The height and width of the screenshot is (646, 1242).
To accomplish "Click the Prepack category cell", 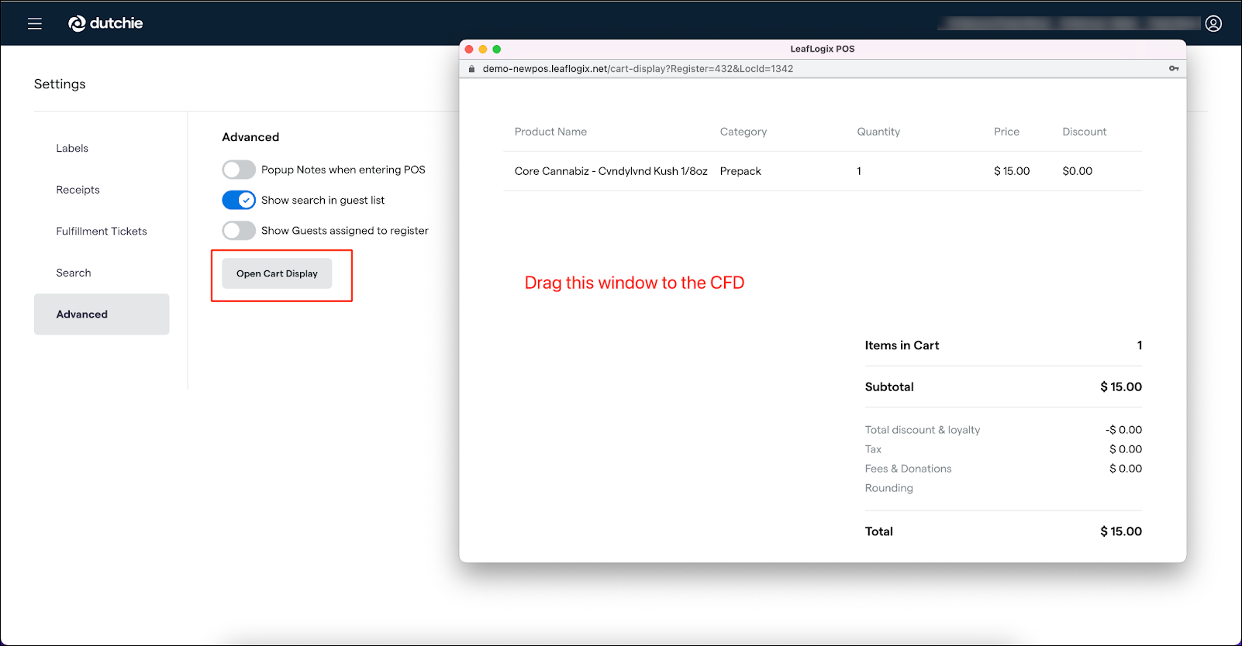I will 740,171.
